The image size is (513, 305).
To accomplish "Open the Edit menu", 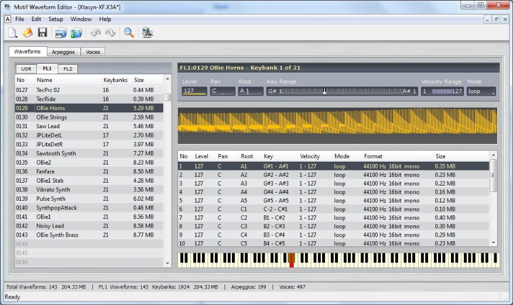I will pos(36,19).
